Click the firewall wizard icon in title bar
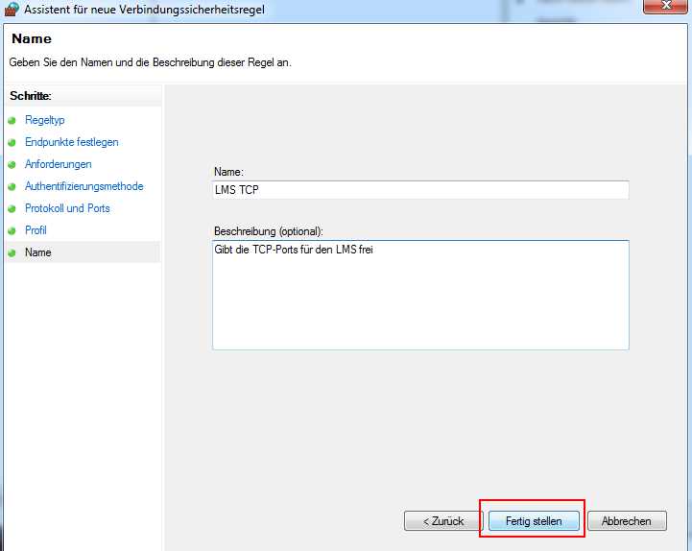692x551 pixels. tap(12, 9)
